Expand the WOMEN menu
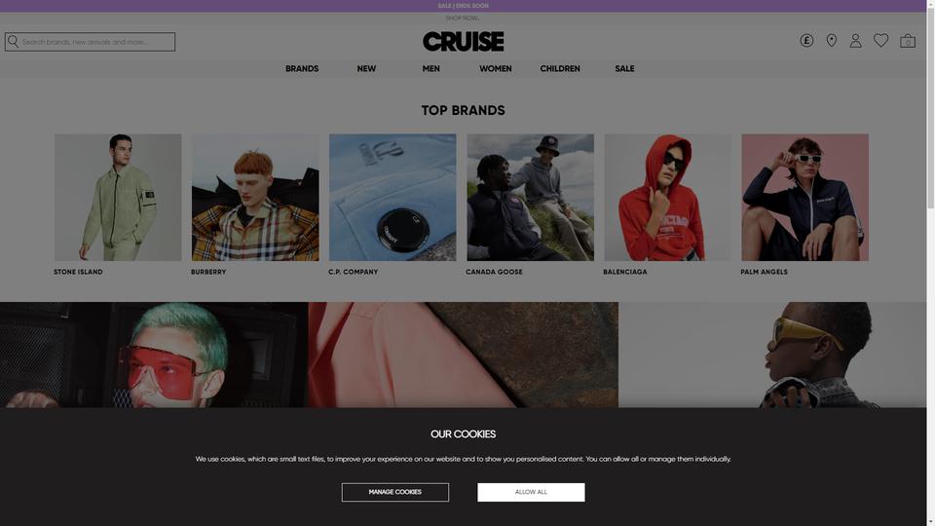This screenshot has height=526, width=935. tap(496, 68)
